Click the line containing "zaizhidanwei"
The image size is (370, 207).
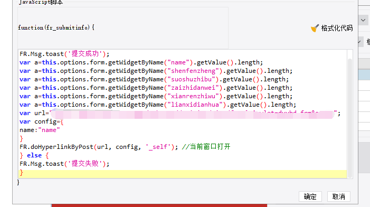click(x=156, y=88)
